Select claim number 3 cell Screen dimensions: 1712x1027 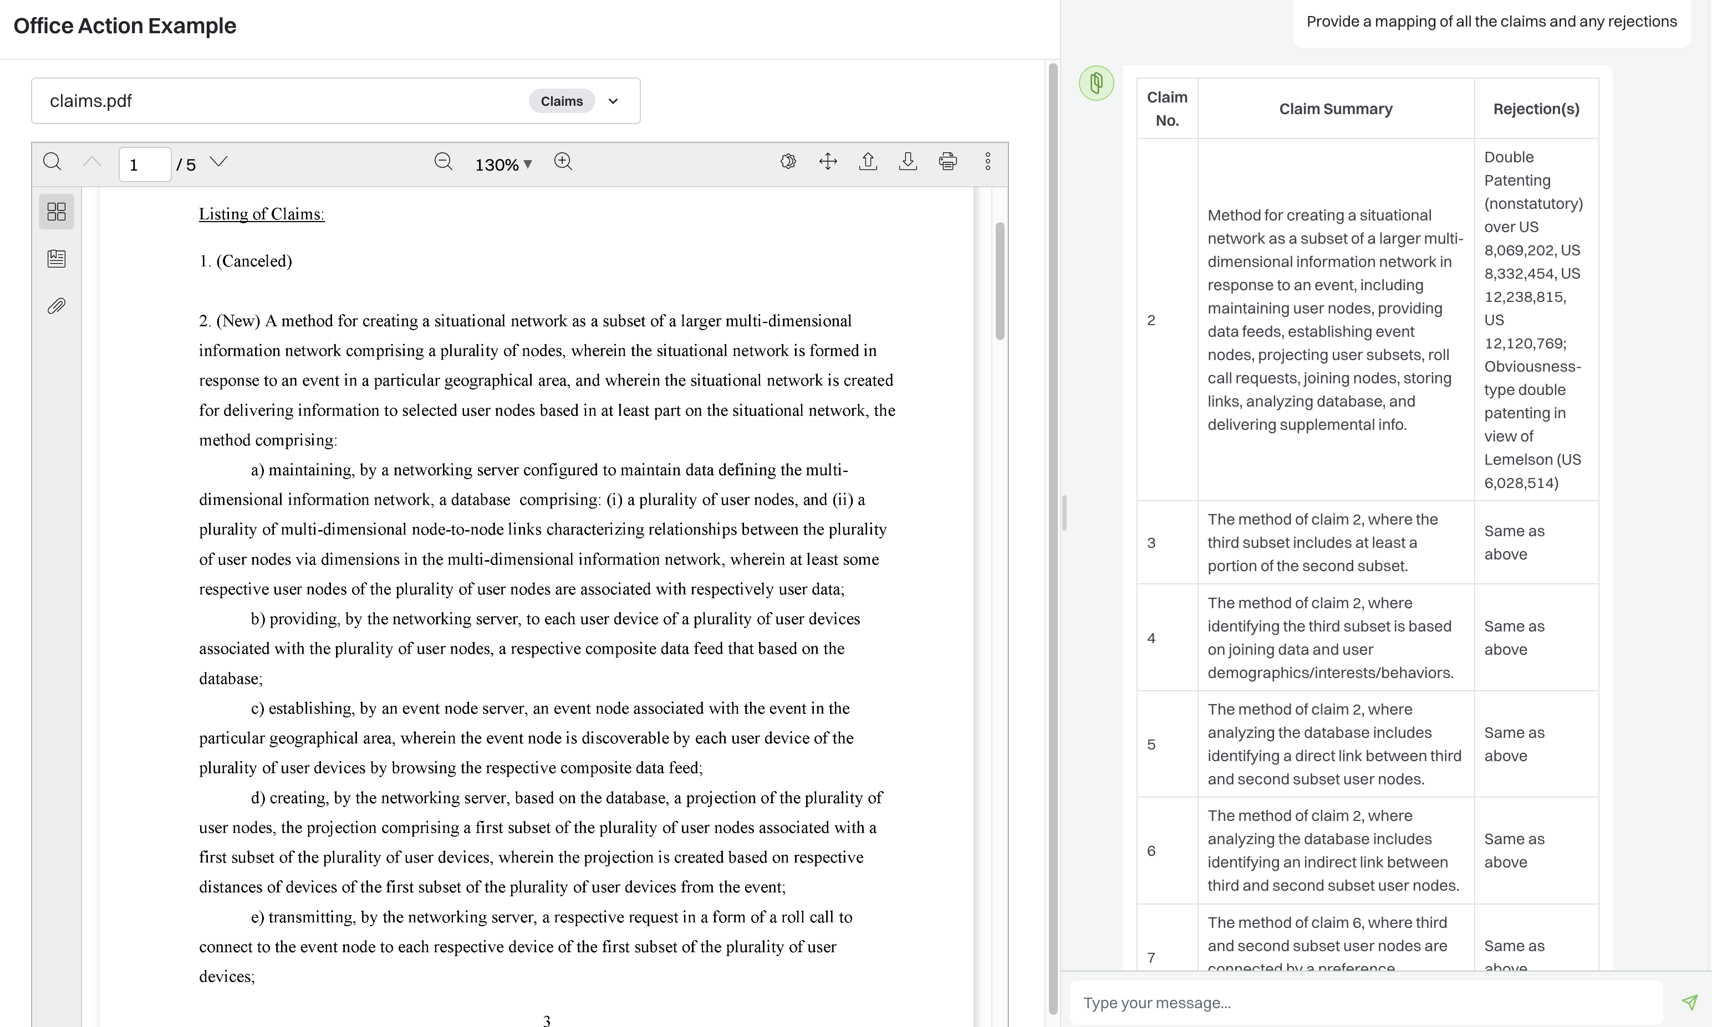click(x=1167, y=542)
